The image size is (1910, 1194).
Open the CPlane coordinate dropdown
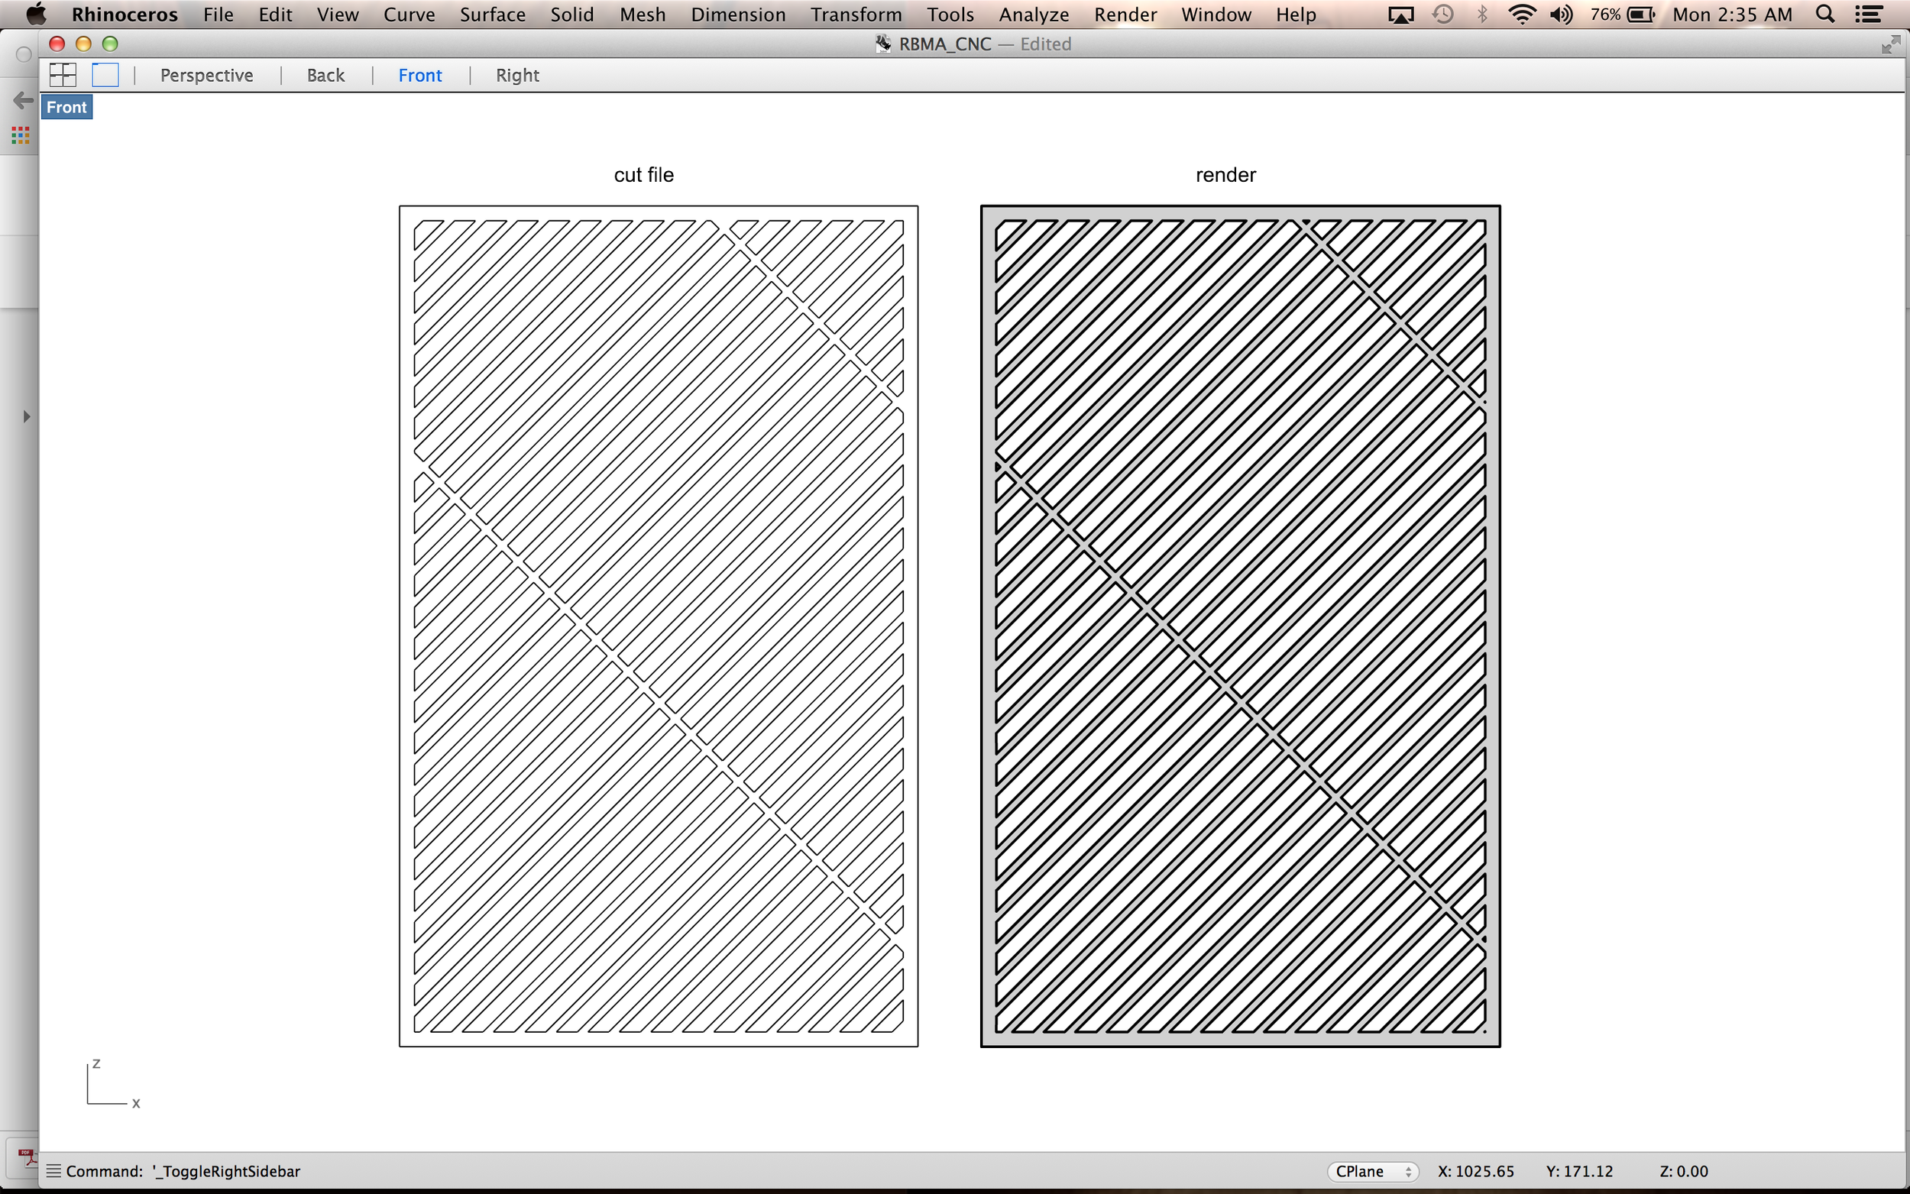(x=1372, y=1171)
